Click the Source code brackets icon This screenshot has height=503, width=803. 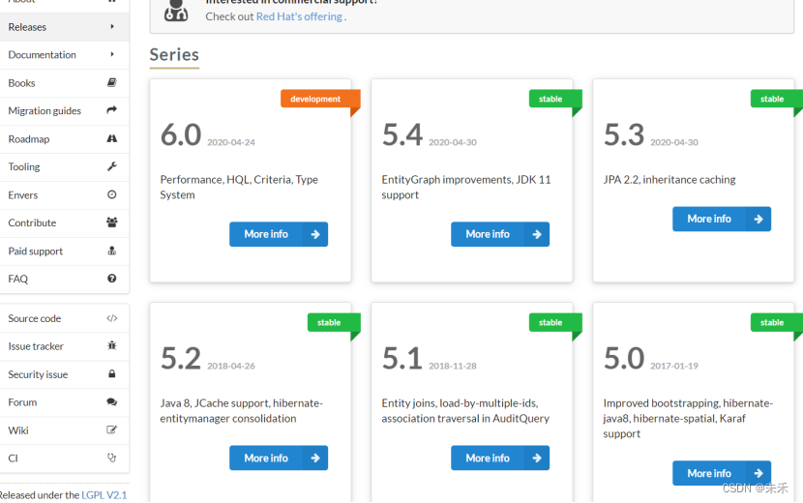111,318
